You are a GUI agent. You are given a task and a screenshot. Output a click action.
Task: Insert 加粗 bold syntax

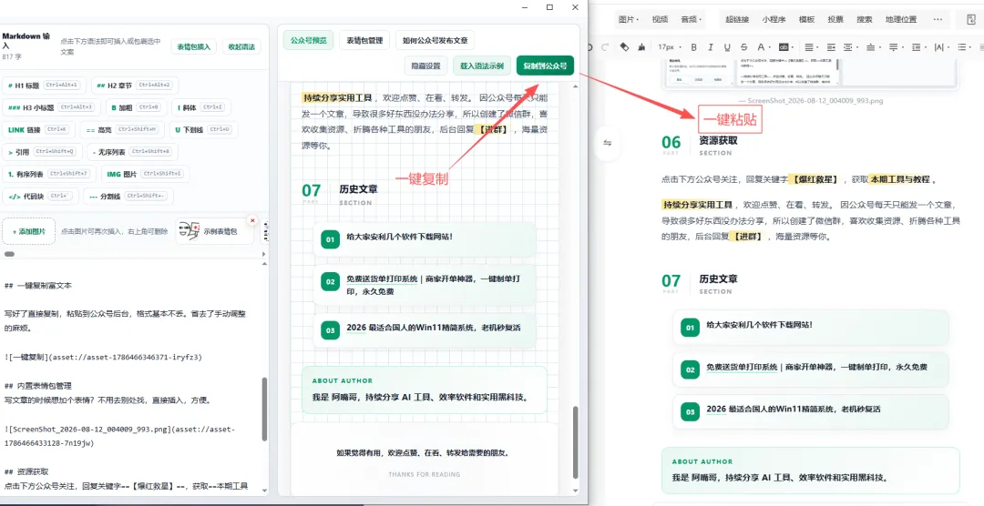click(136, 107)
